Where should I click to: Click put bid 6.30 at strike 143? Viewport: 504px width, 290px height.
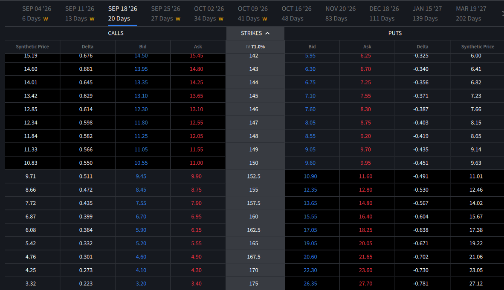pos(310,69)
